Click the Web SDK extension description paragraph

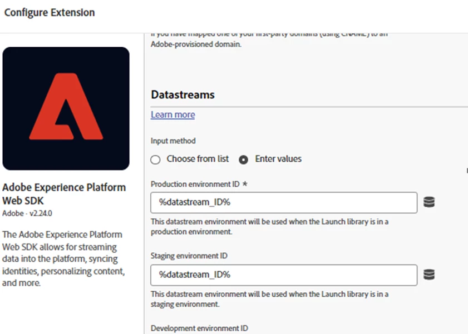[x=63, y=258]
